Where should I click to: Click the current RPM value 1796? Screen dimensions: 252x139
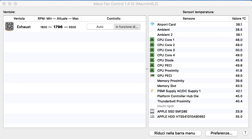pos(58,27)
